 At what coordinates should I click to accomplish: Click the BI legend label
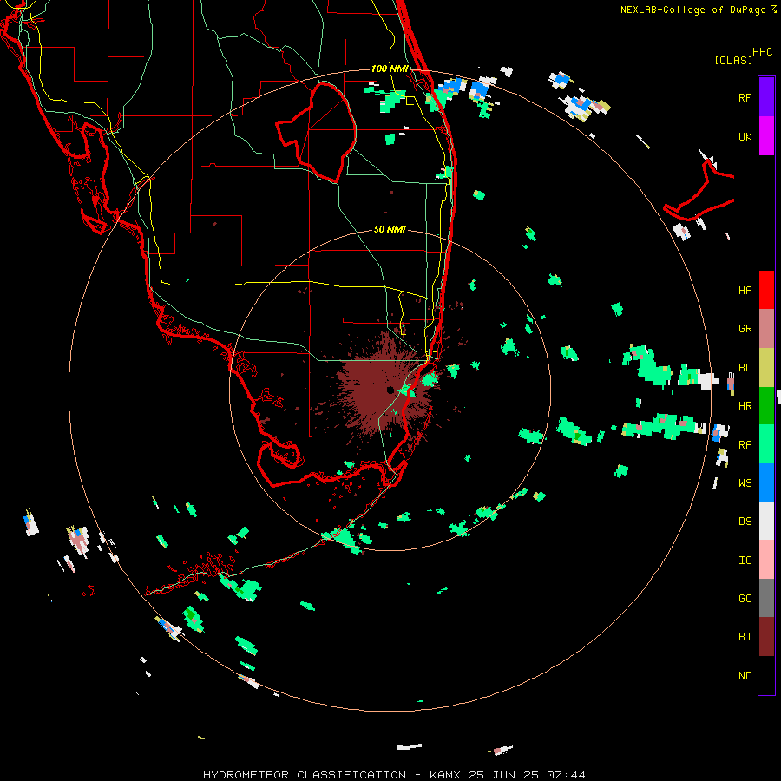tap(745, 637)
